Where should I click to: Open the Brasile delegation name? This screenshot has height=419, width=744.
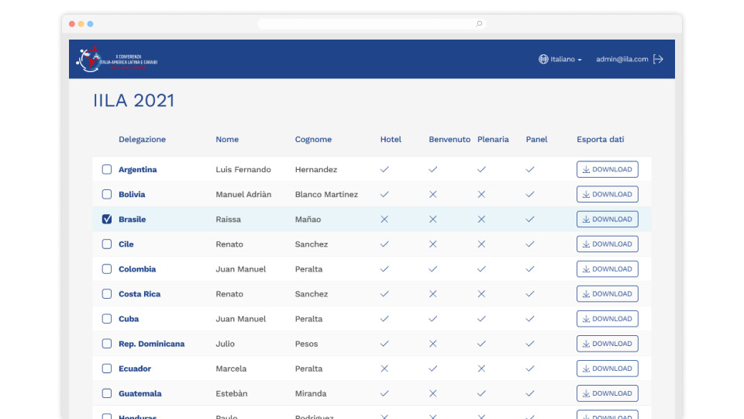(x=132, y=219)
